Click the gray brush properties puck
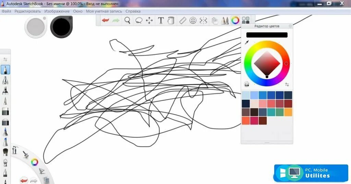The height and width of the screenshot is (184, 351). tap(36, 27)
